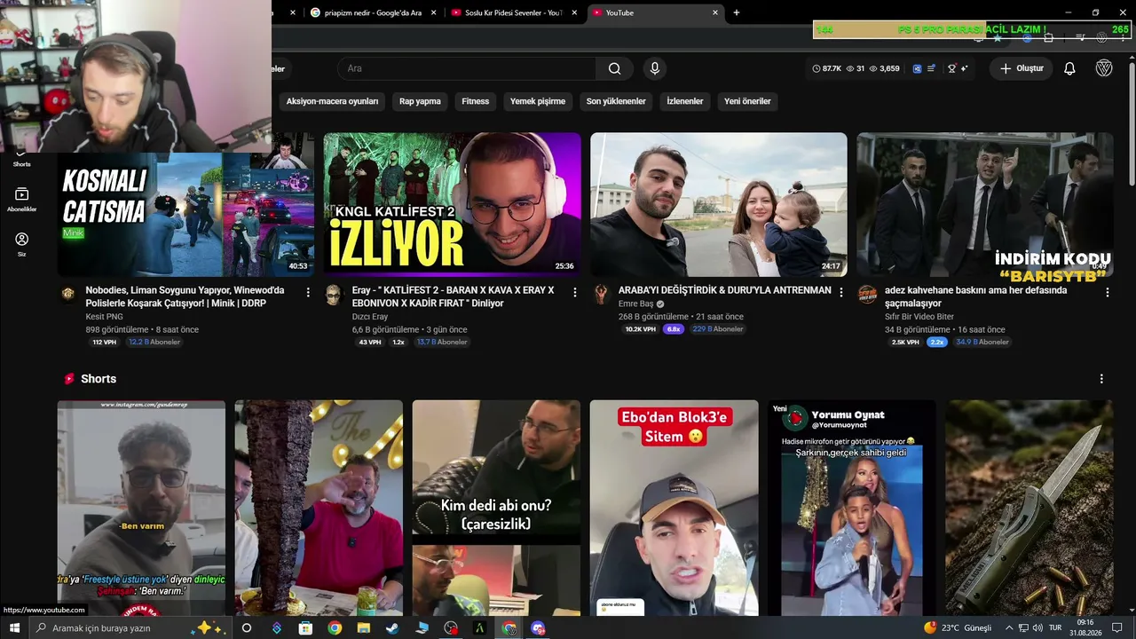Click the volume icon in system tray
1136x639 pixels.
pyautogui.click(x=1037, y=627)
